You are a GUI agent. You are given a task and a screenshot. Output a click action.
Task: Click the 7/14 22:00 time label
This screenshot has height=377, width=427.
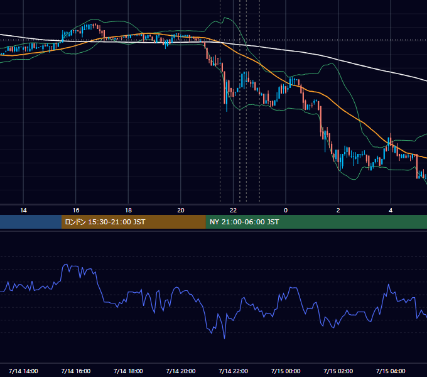(234, 371)
